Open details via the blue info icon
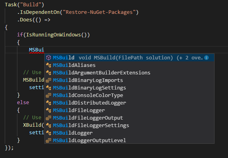Screen dimensions: 228x158 (207, 57)
